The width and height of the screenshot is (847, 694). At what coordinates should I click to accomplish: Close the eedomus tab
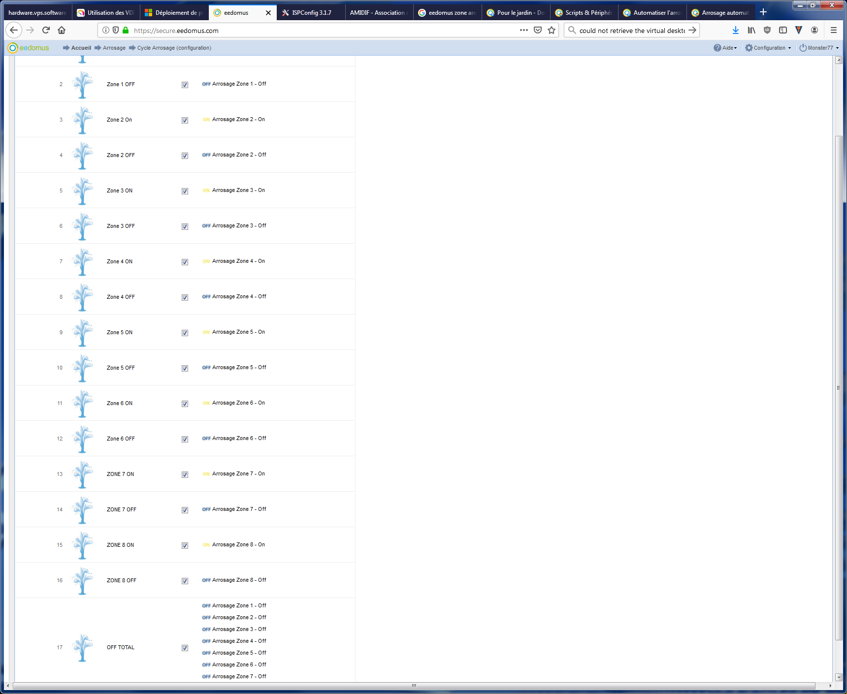pos(268,13)
